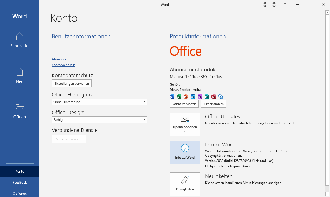Click the scrollbar down arrow
The width and height of the screenshot is (330, 197).
[x=327, y=194]
